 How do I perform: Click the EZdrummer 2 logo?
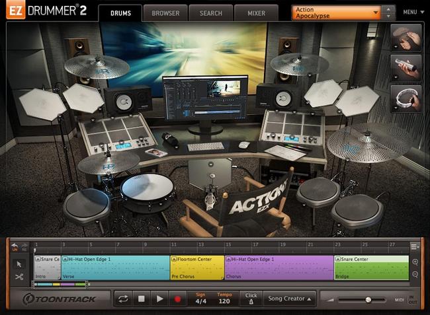pos(46,11)
